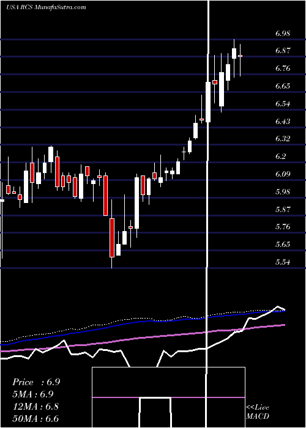Click the '<<Live MACD' label
This screenshot has height=428, width=306.
(258, 412)
